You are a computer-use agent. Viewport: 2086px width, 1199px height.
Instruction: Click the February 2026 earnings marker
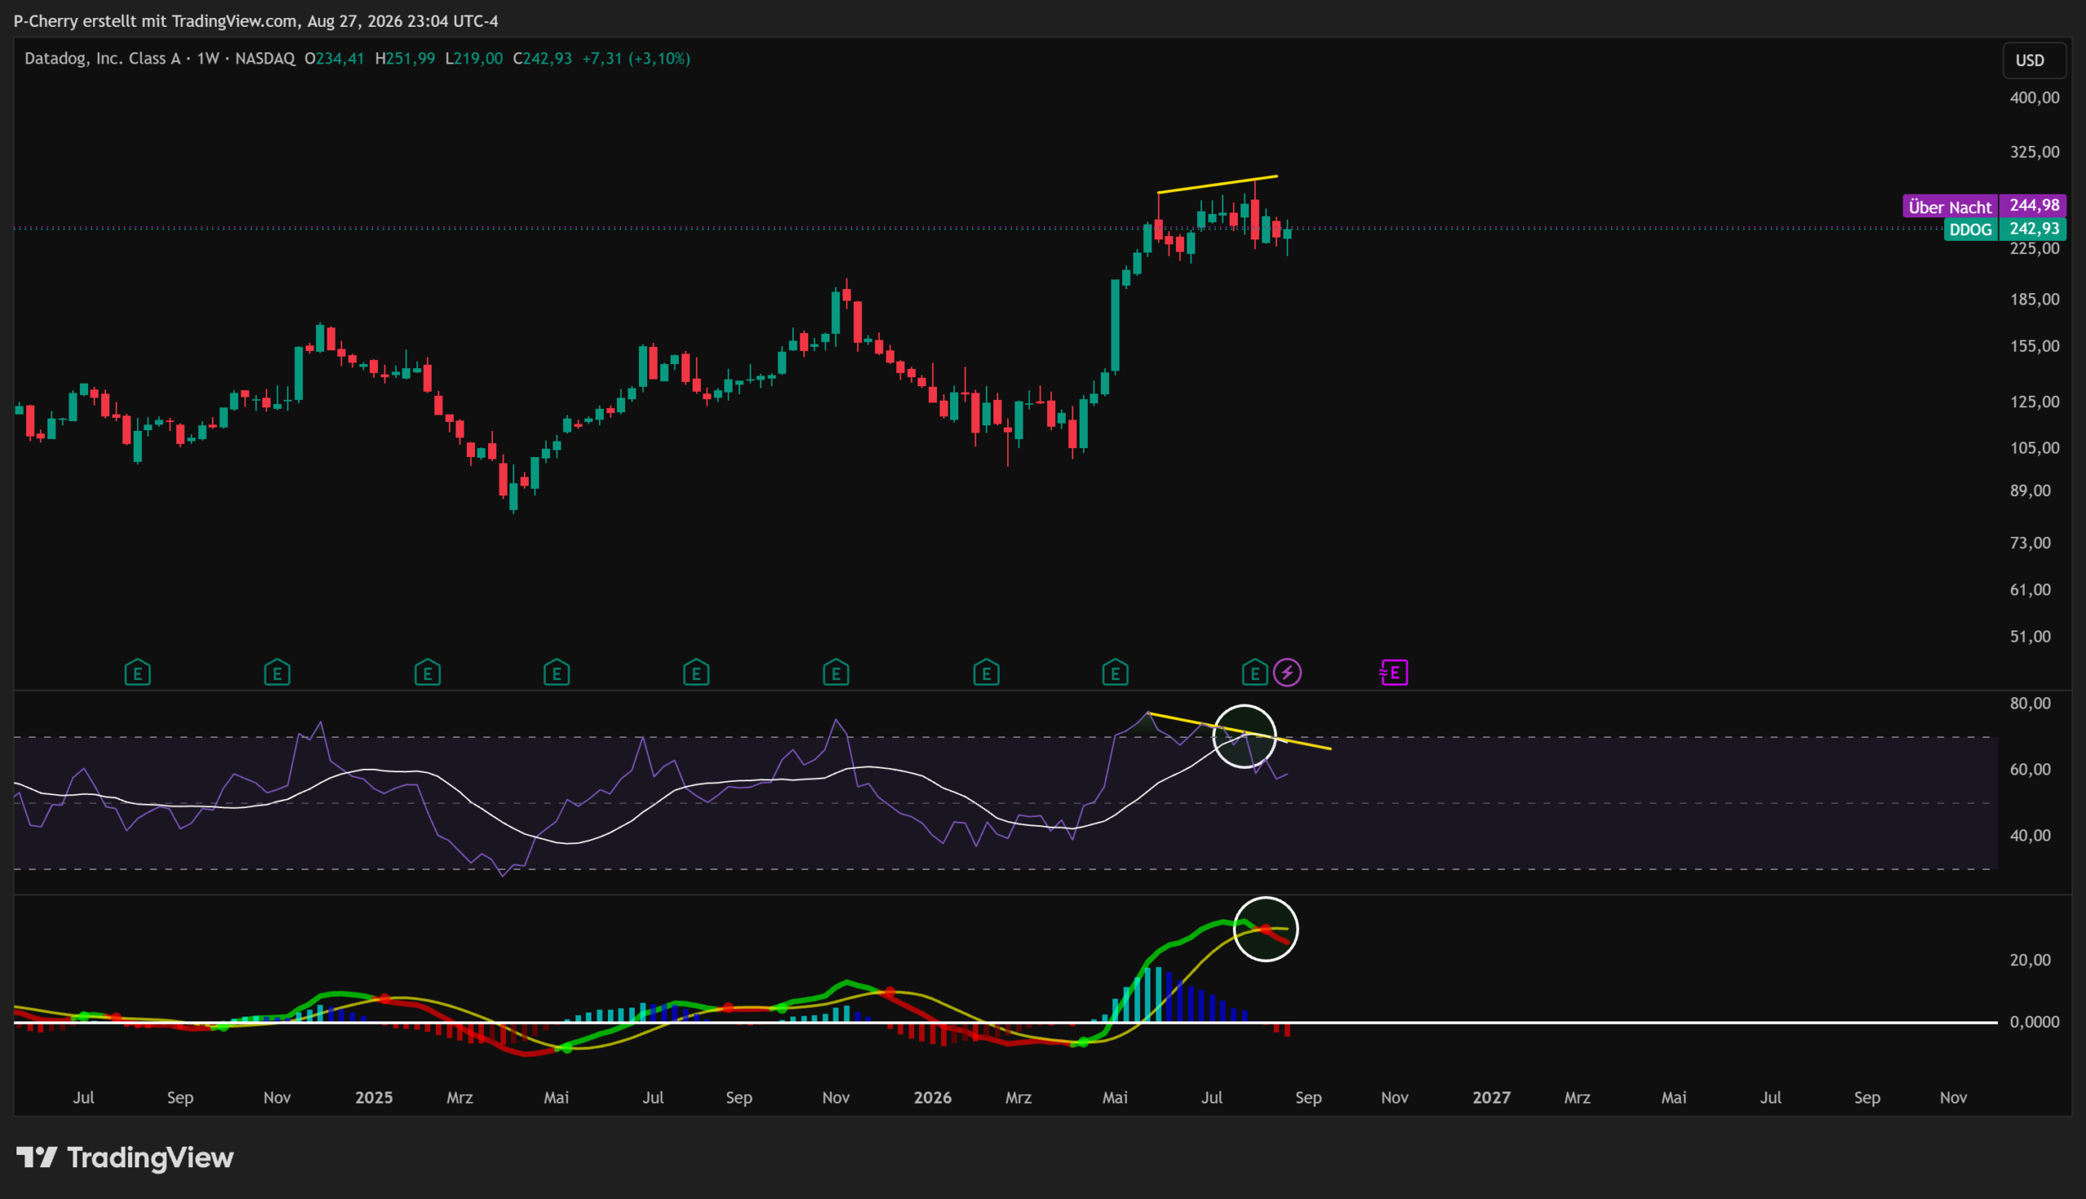point(986,673)
